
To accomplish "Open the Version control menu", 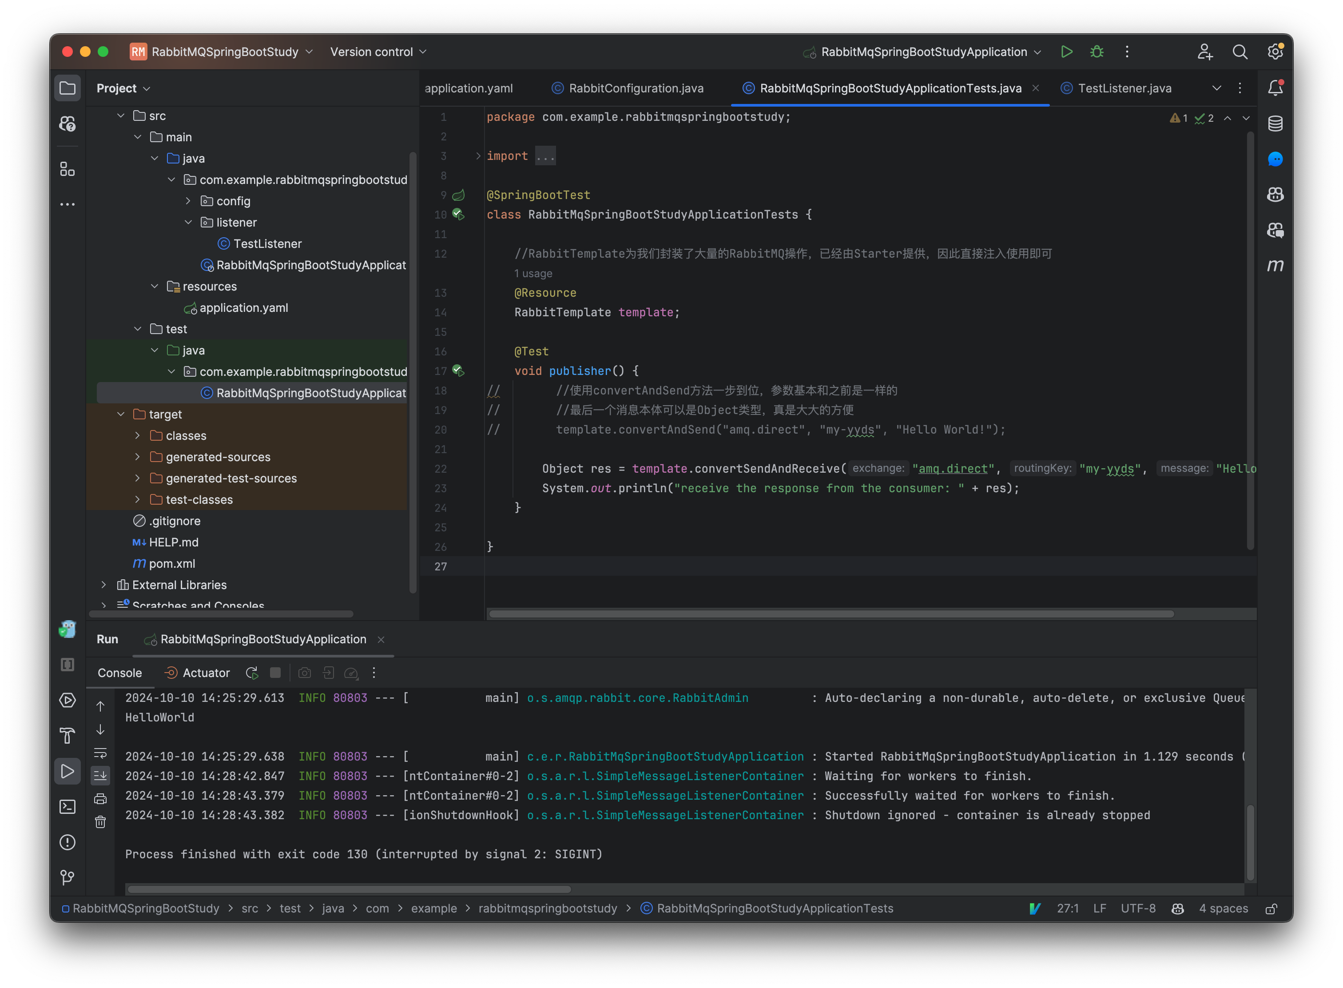I will click(x=377, y=52).
